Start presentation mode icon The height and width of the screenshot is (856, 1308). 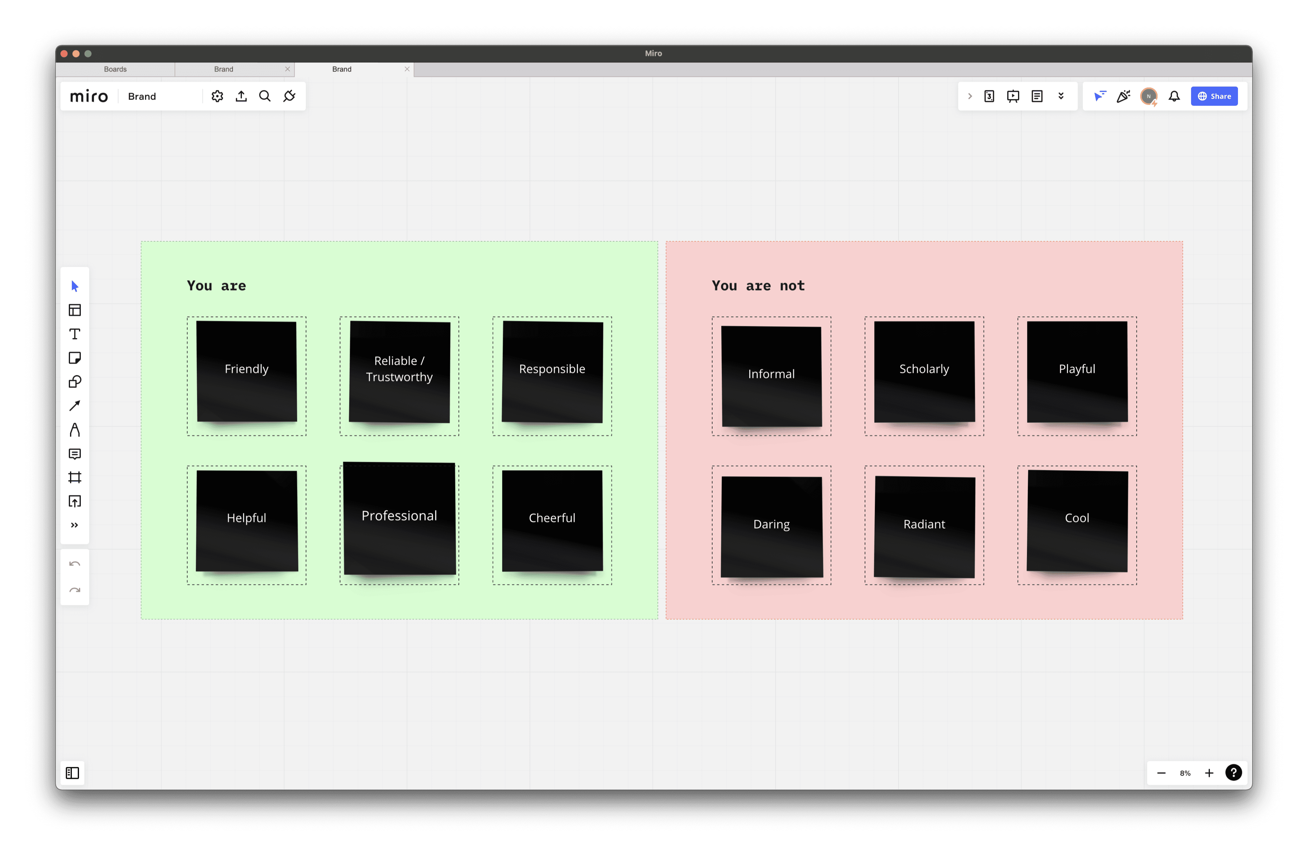(1013, 96)
